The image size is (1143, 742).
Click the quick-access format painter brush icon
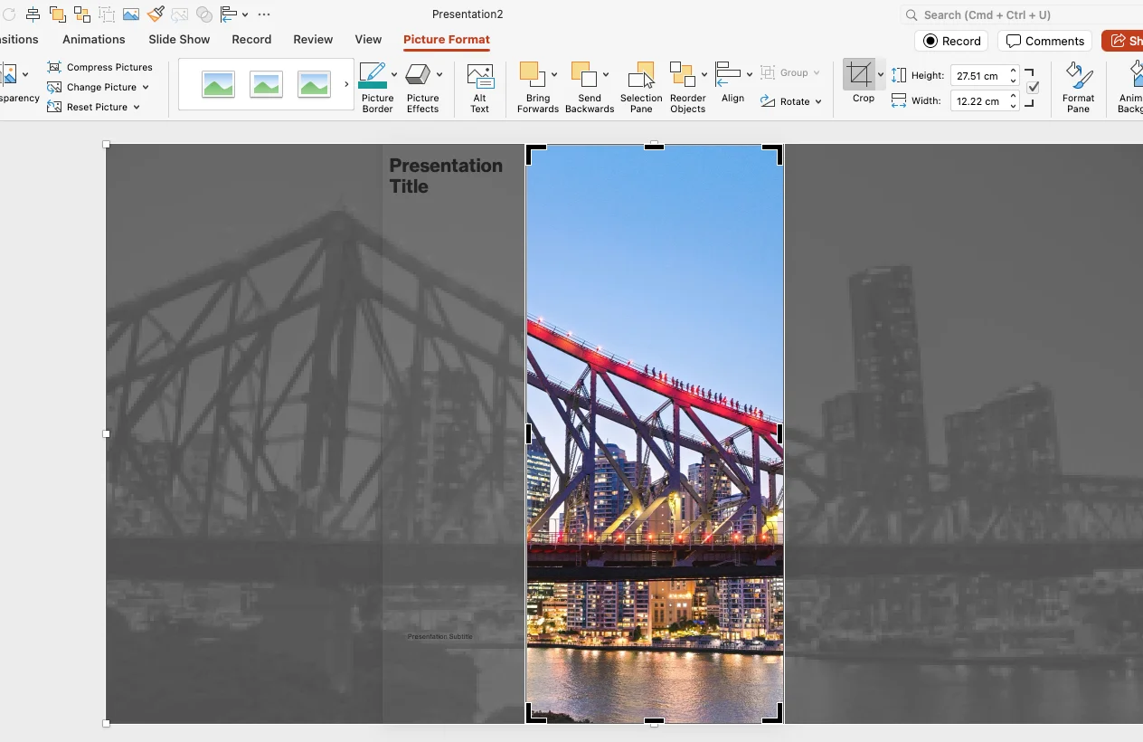click(156, 14)
